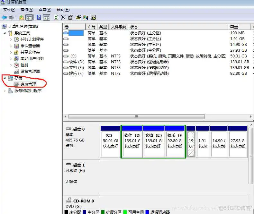The height and width of the screenshot is (214, 254).
Task: Toggle the Show/Hide Action Pane button
Action: tap(47, 17)
